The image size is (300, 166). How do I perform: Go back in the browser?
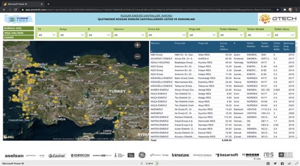coord(4,10)
